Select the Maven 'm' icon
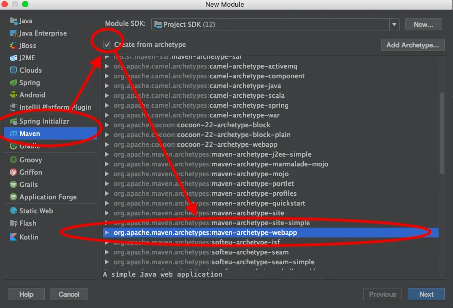 13,133
